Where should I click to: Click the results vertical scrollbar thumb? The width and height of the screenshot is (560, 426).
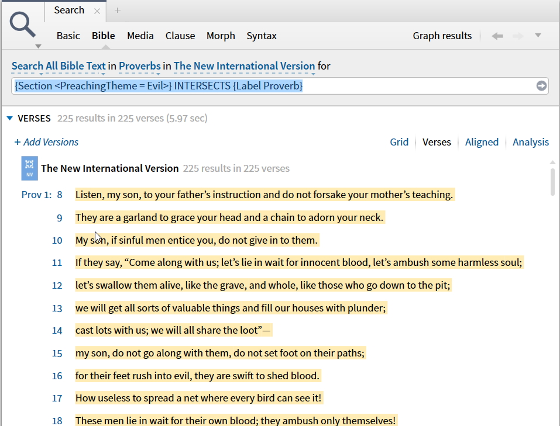tap(552, 182)
